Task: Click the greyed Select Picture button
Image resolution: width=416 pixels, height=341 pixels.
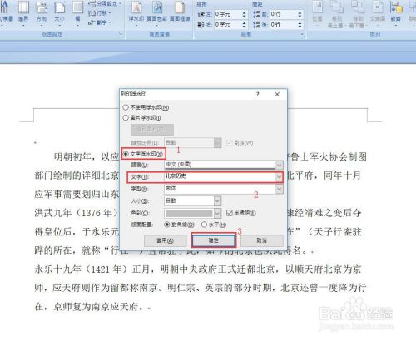Action: point(152,130)
